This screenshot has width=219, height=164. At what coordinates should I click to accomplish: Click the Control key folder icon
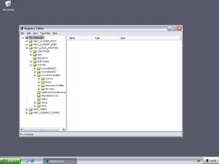point(43,79)
